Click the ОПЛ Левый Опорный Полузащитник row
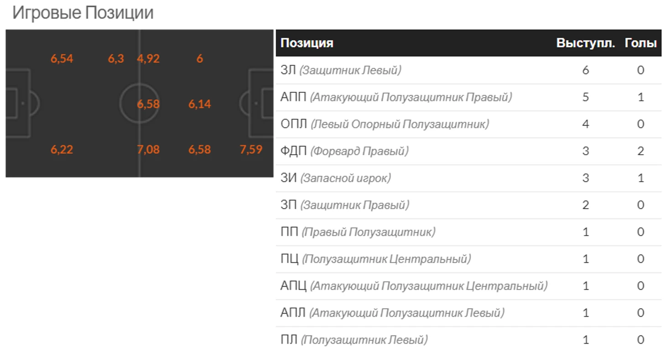Screen dimensions: 666x356 click(468, 124)
